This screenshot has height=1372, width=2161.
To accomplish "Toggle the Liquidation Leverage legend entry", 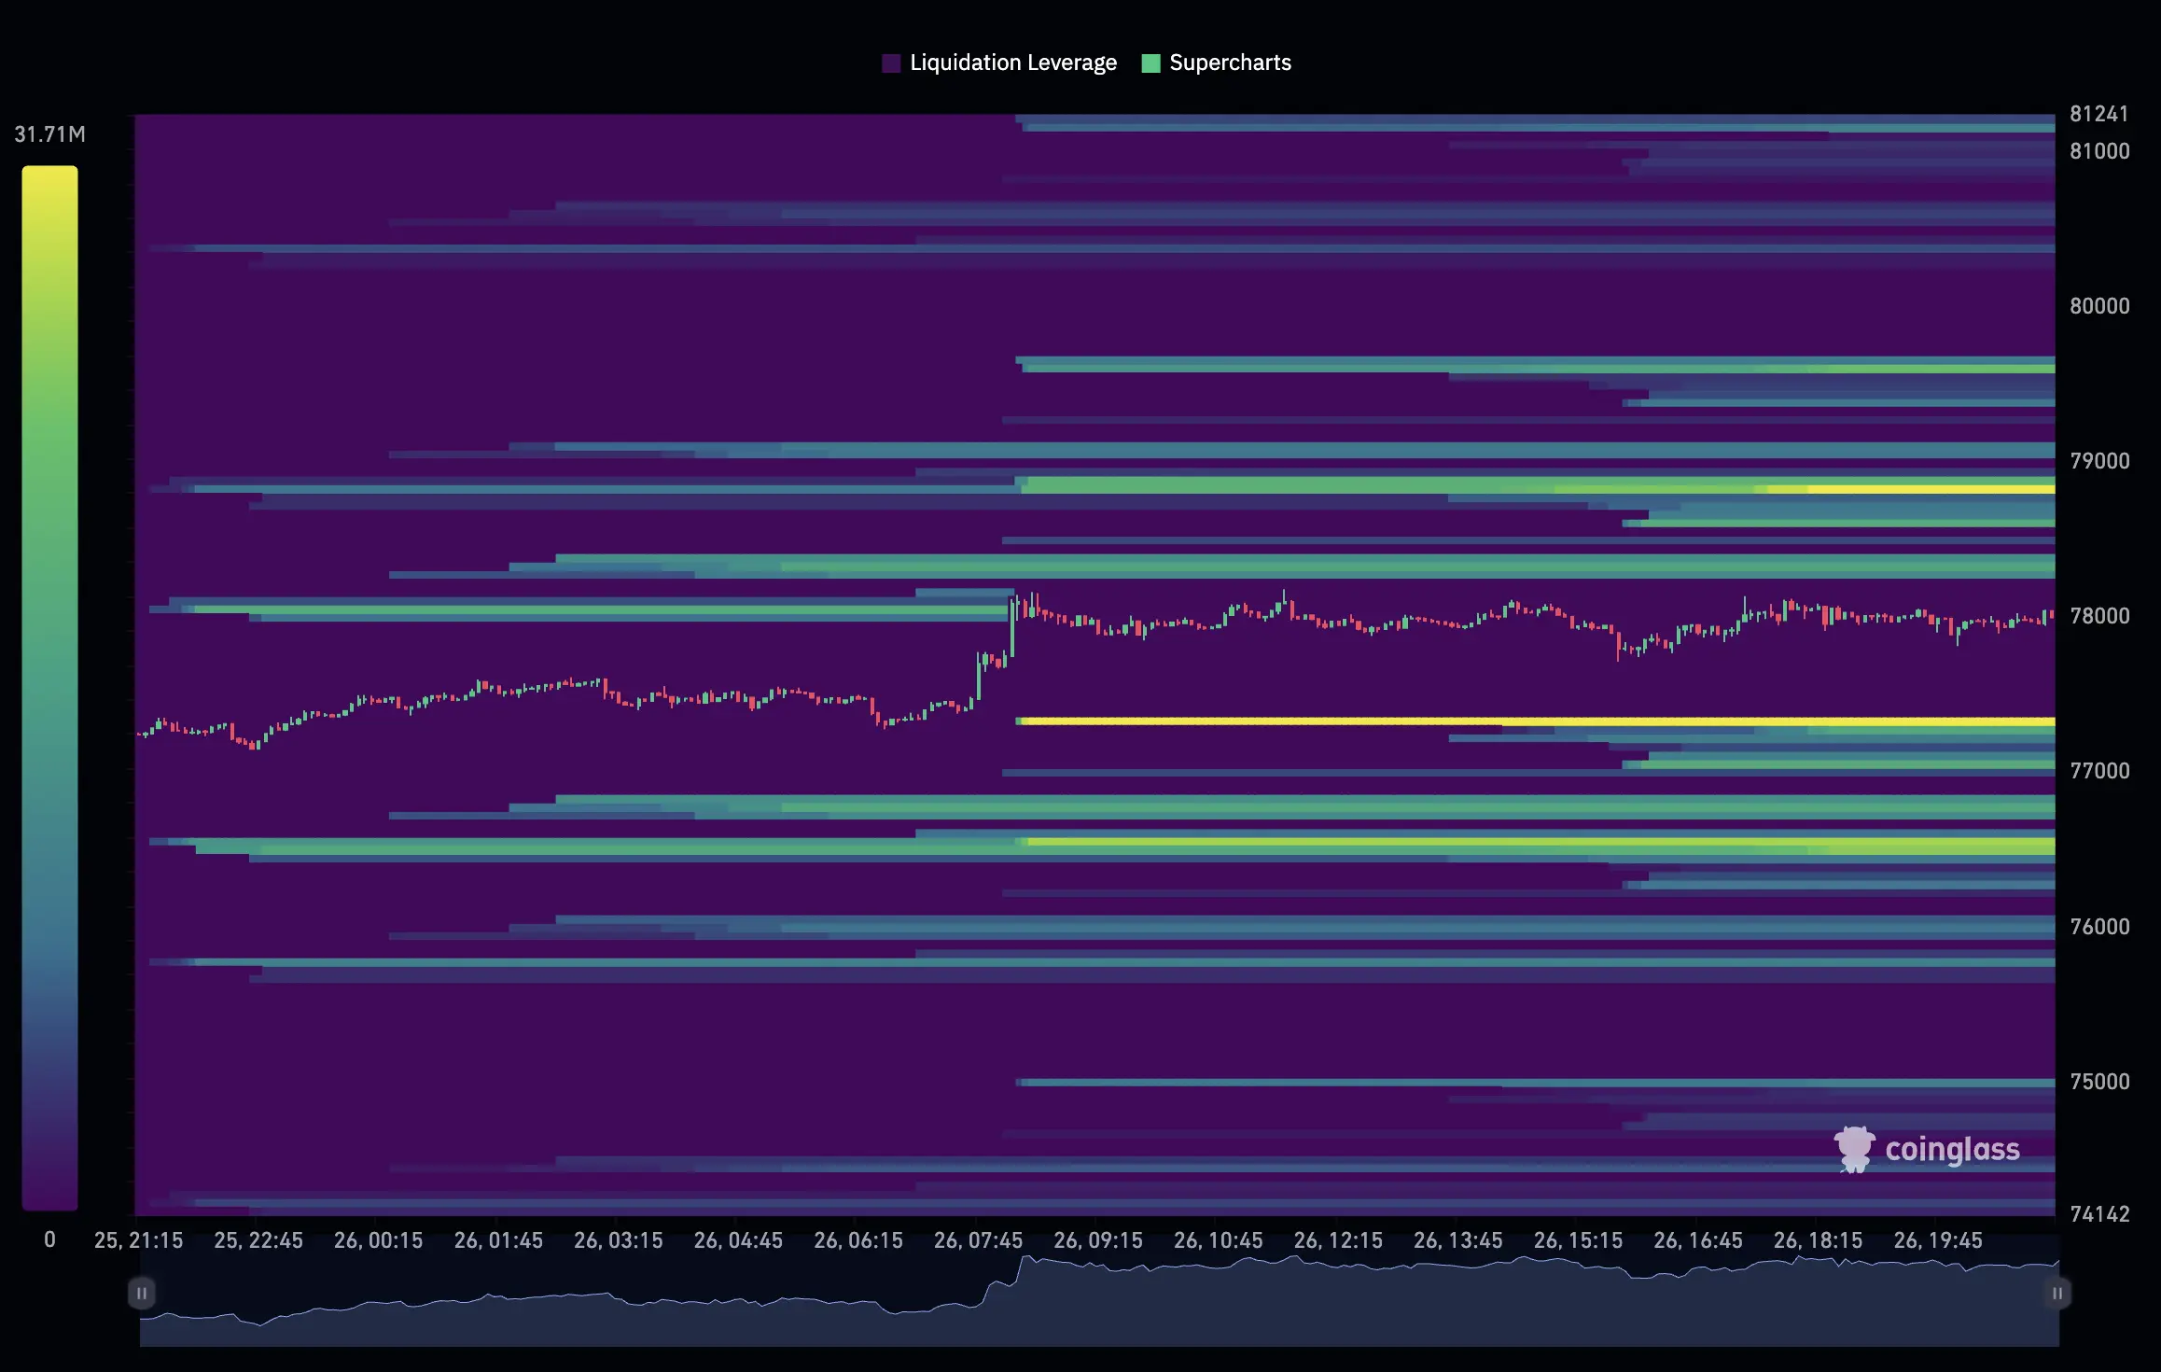I will tap(1012, 63).
